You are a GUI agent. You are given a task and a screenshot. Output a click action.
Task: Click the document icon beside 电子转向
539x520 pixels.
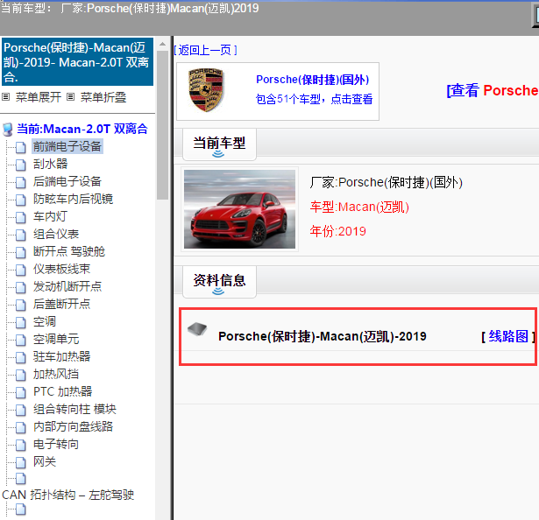point(21,445)
